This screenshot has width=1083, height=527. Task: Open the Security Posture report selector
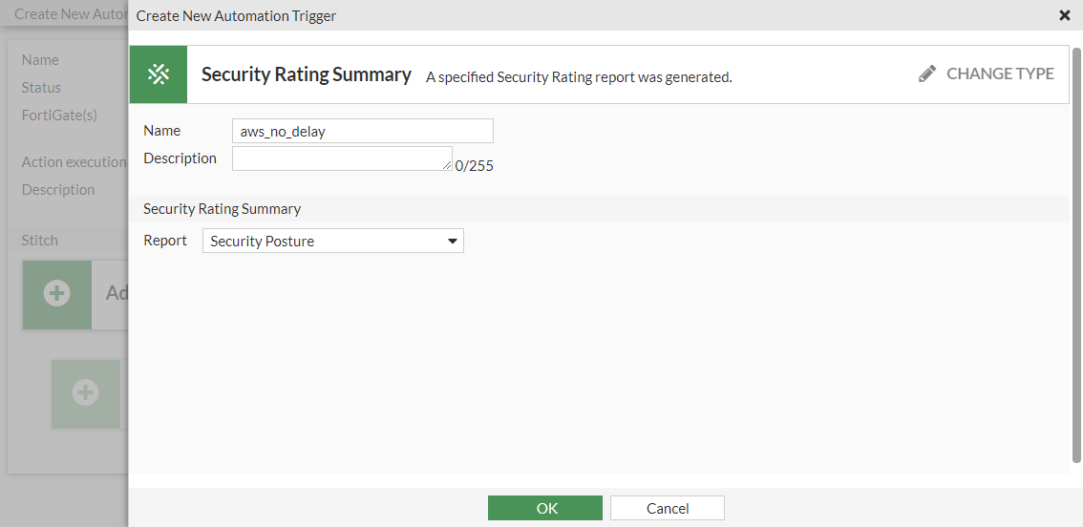click(x=332, y=242)
